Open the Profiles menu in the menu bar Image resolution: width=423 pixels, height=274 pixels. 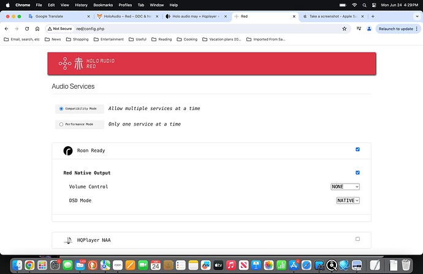coord(125,5)
